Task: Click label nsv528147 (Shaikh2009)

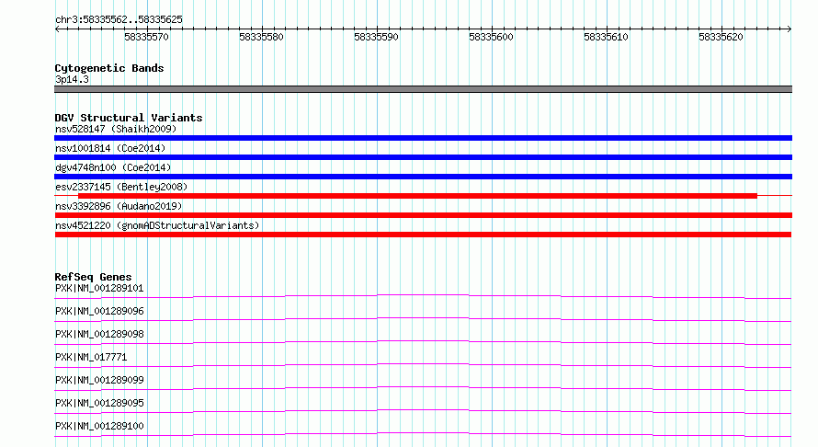Action: pyautogui.click(x=116, y=129)
